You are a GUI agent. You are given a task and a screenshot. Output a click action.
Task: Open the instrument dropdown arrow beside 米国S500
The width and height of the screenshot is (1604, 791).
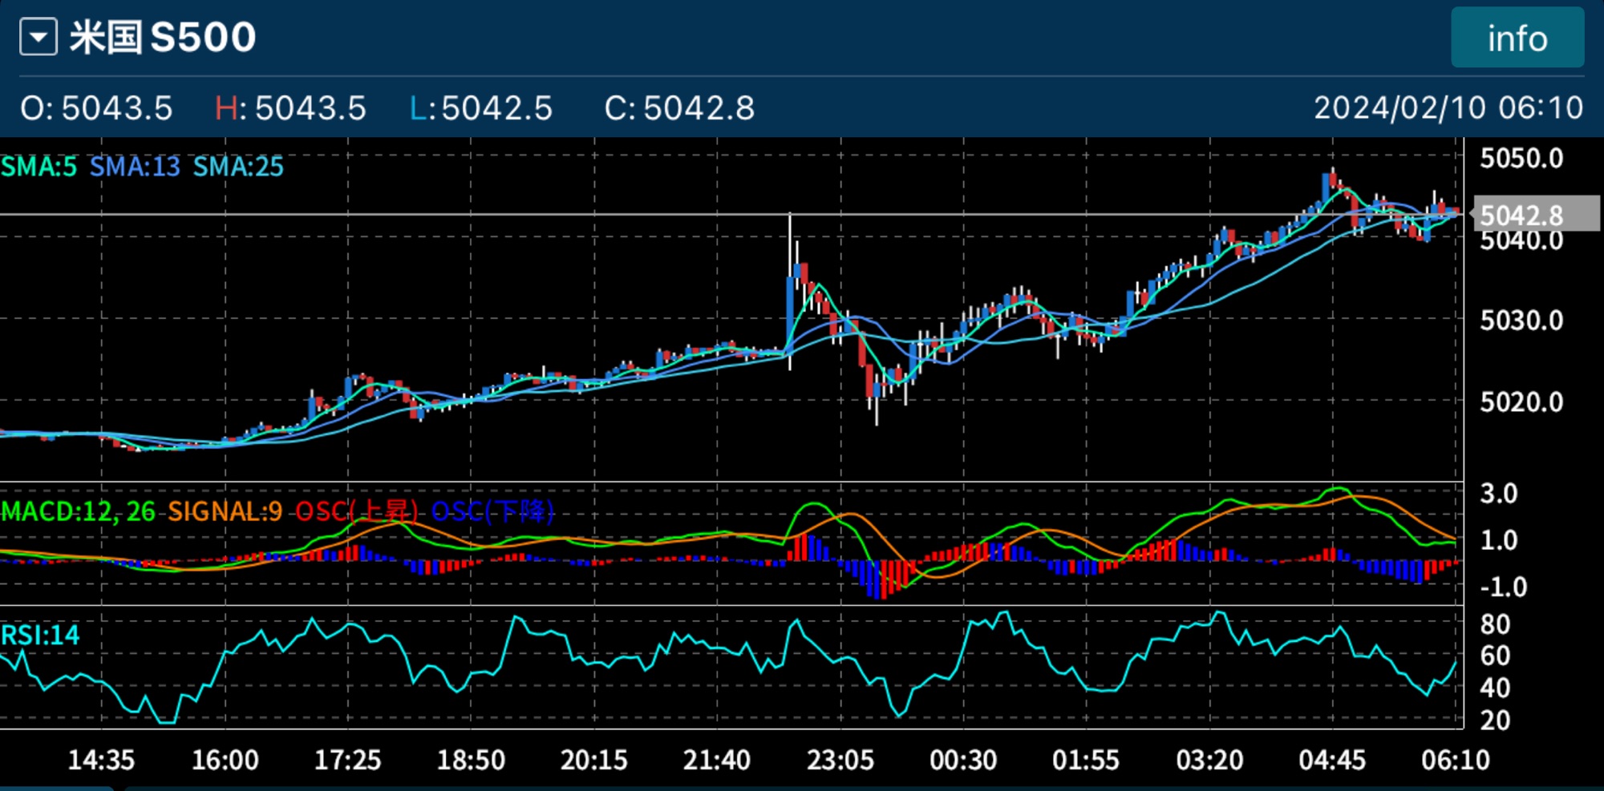(x=38, y=38)
